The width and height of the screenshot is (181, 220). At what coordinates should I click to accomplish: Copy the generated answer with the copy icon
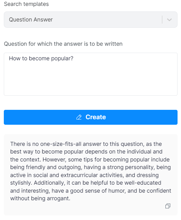pos(168,206)
